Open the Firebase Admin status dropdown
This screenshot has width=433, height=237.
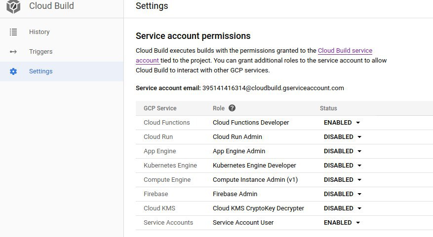point(343,194)
